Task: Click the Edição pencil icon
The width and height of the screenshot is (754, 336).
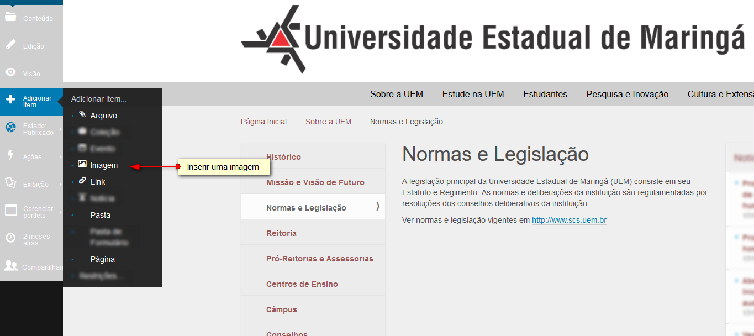Action: click(x=10, y=45)
